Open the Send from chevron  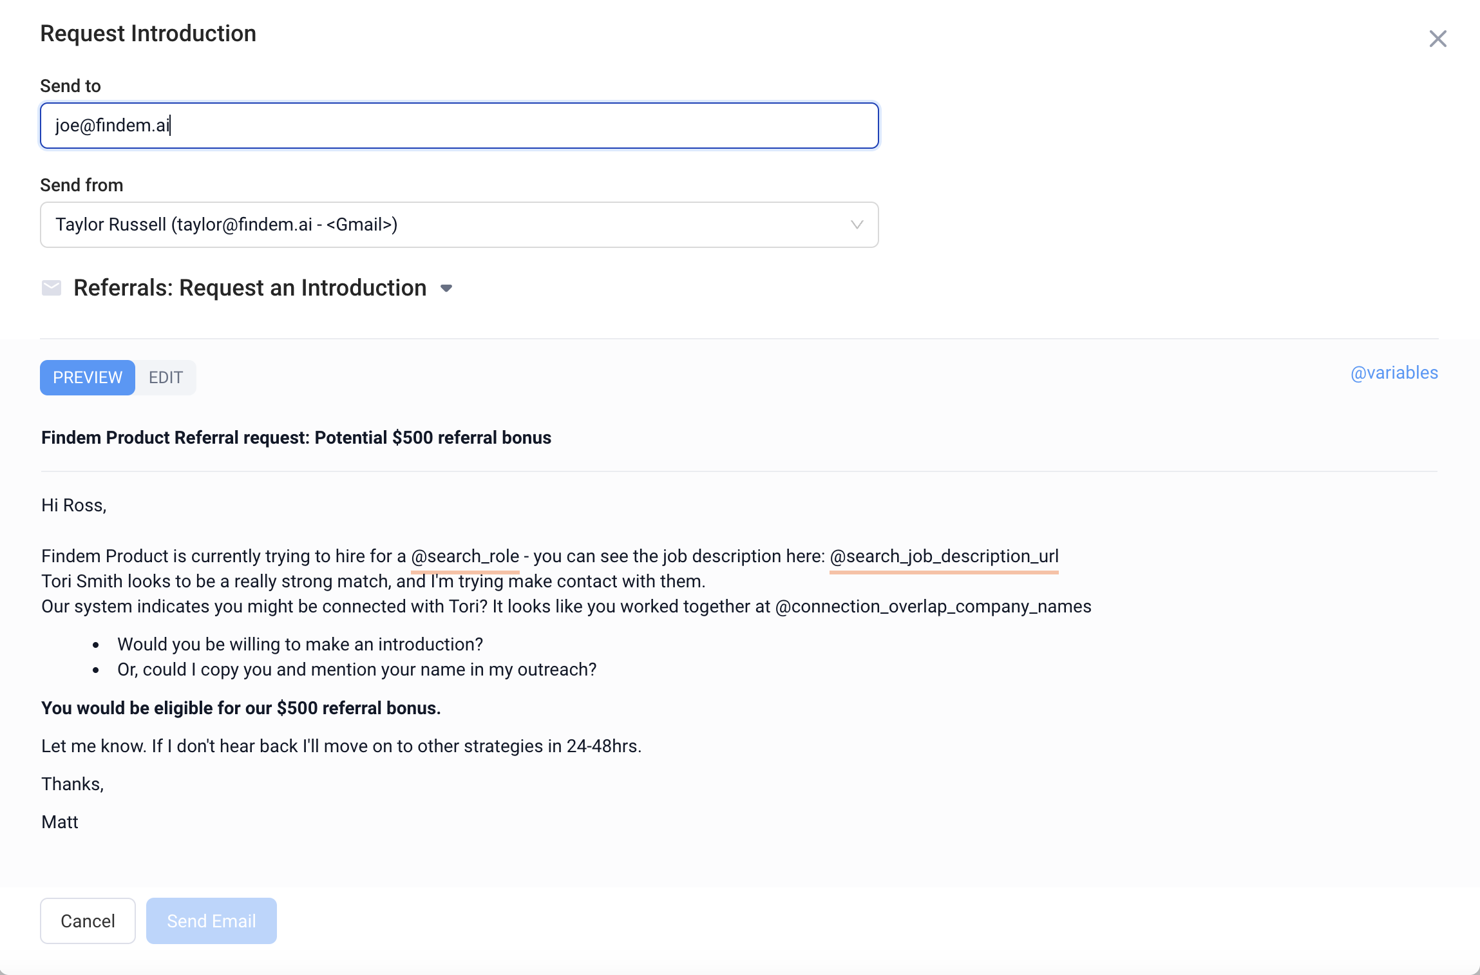(x=857, y=225)
